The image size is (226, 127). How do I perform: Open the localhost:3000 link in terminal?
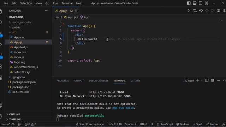point(107,92)
